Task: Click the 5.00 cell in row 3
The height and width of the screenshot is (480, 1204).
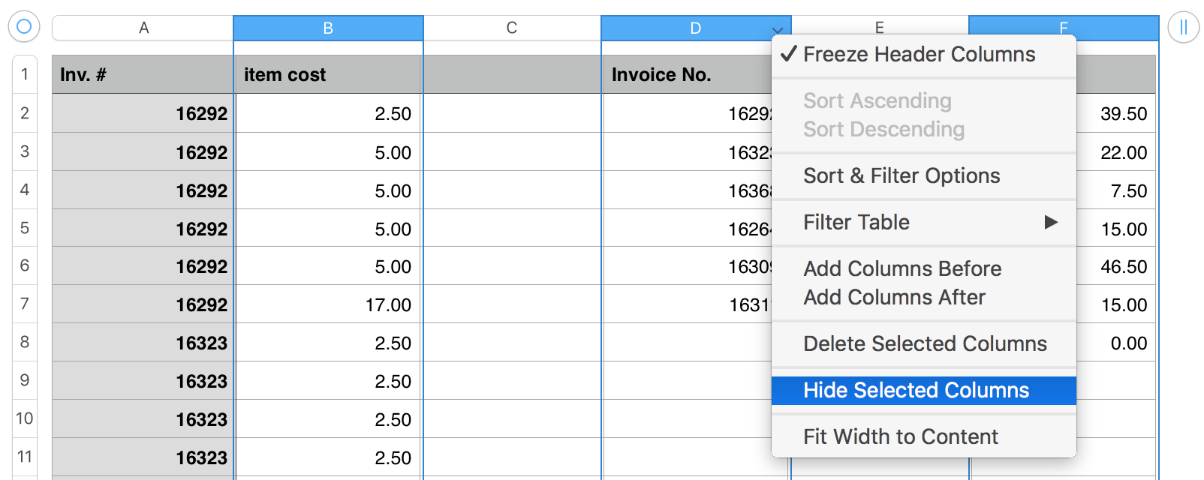Action: coord(328,152)
